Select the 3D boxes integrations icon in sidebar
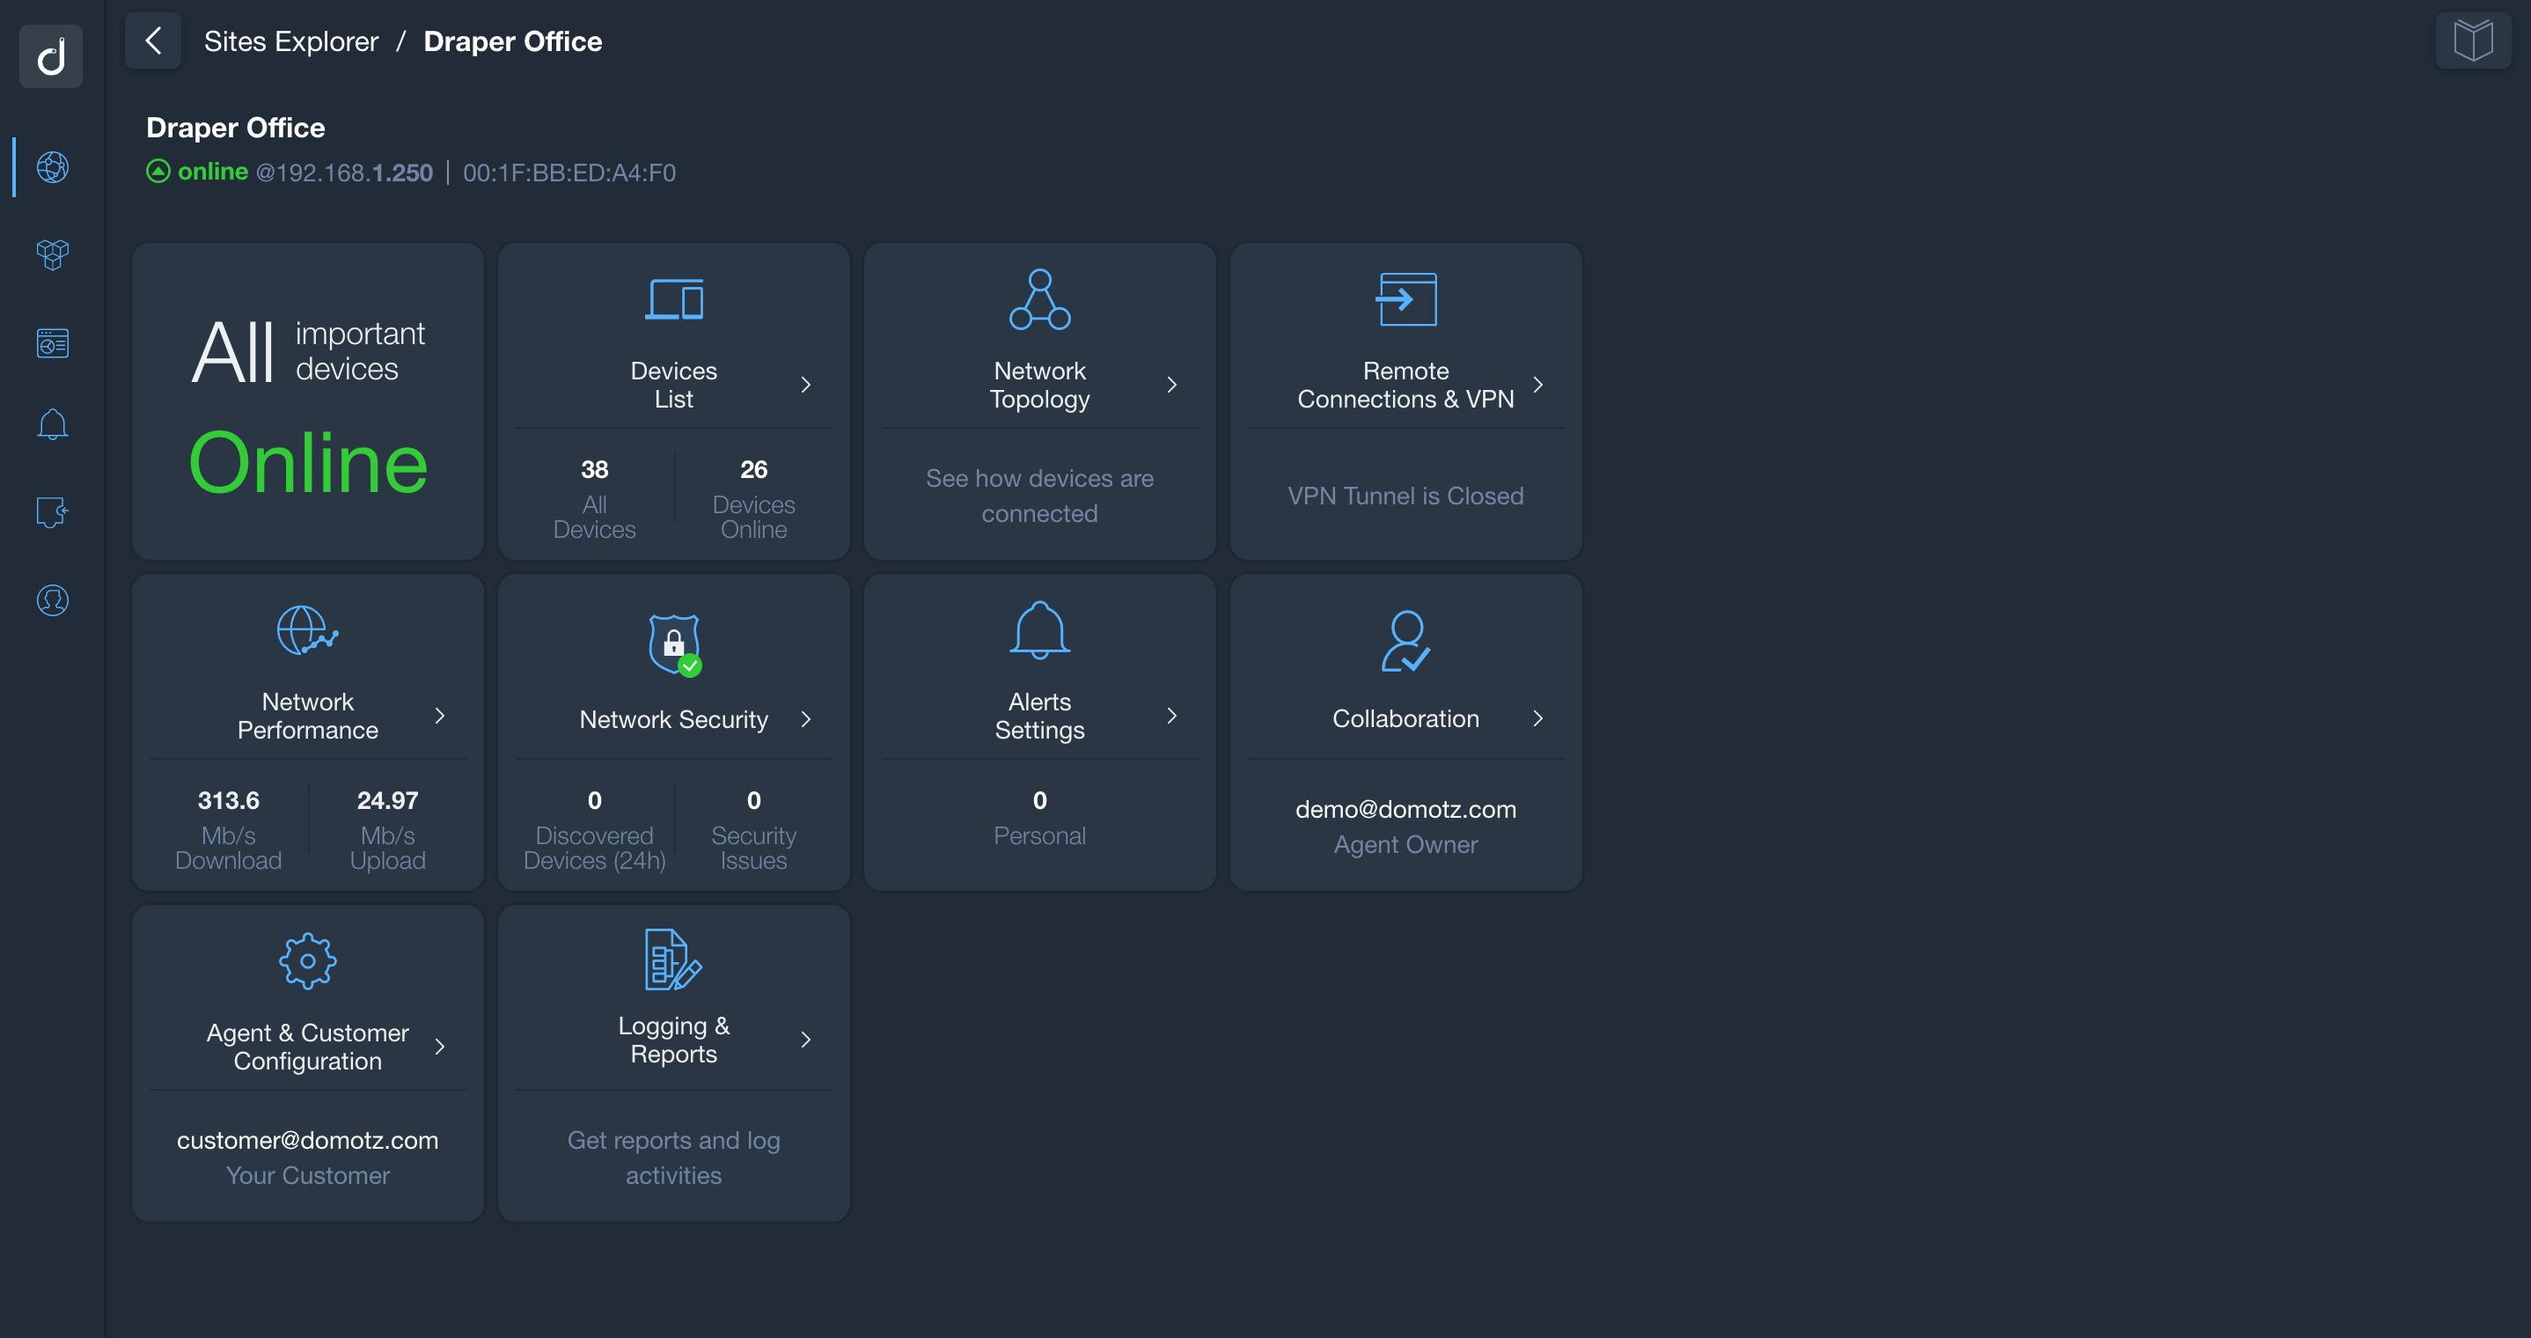 point(51,254)
